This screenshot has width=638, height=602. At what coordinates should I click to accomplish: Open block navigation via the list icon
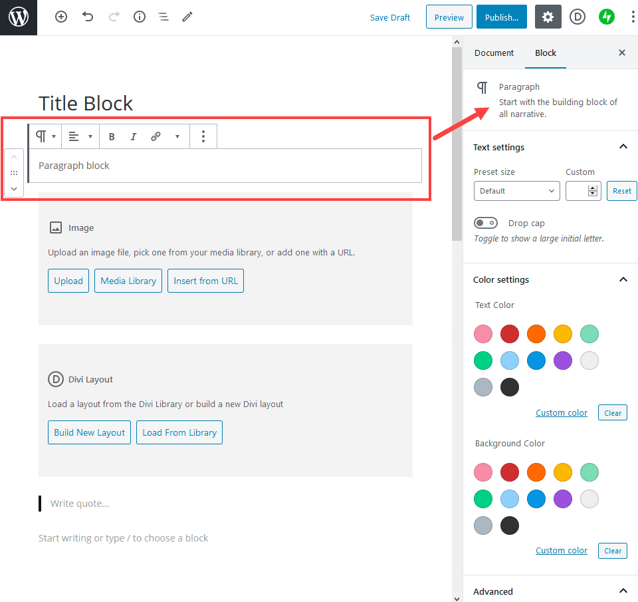click(x=163, y=17)
